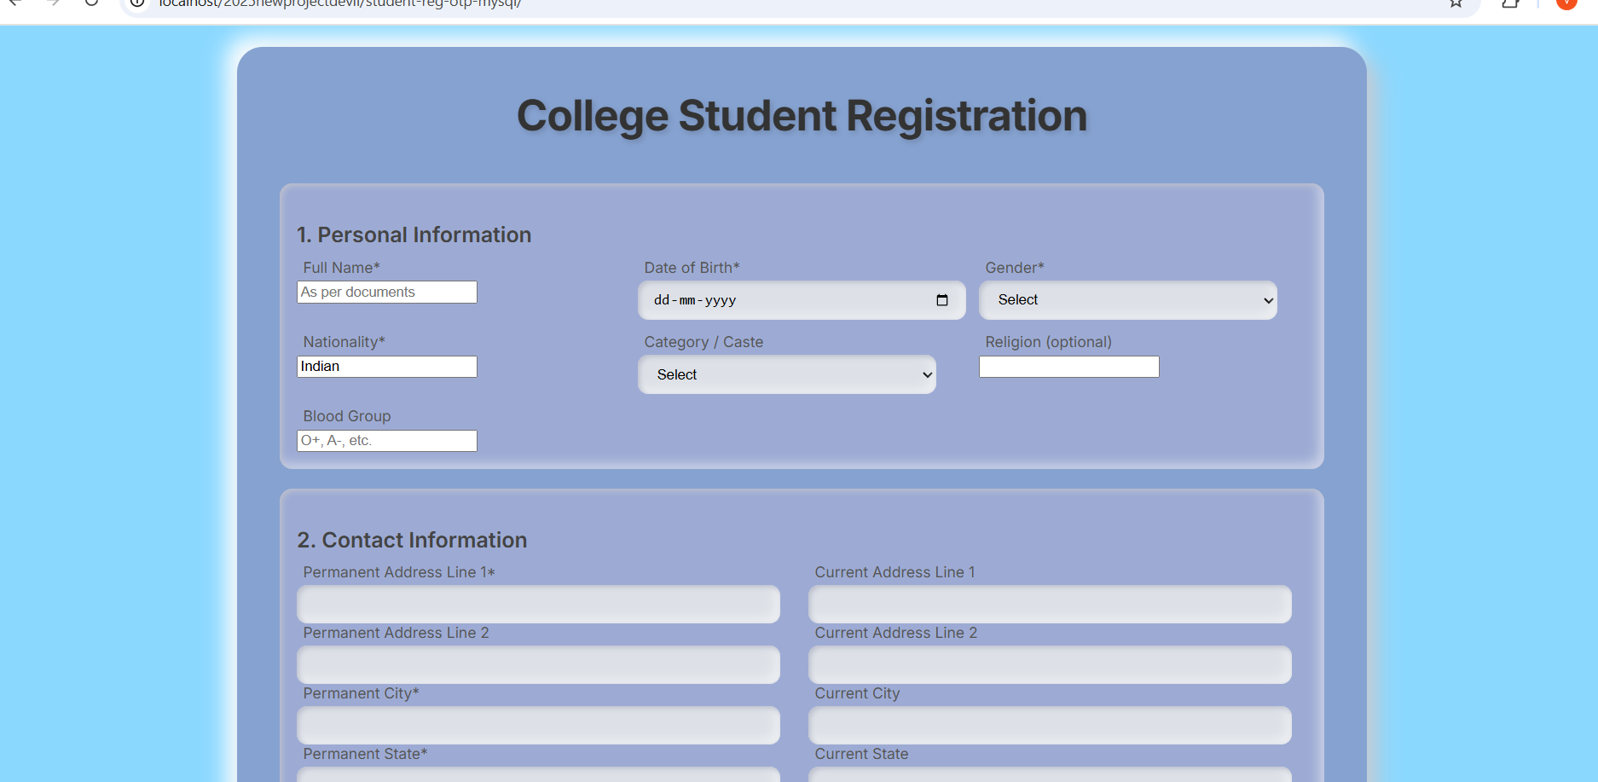Click the browser back navigation arrow

pos(17,5)
